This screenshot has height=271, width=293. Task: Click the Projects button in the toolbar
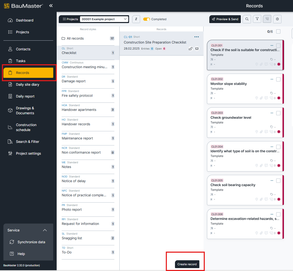[70, 19]
